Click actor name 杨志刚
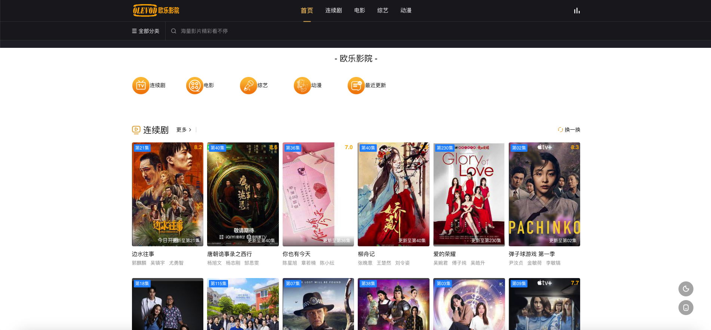 pos(233,263)
